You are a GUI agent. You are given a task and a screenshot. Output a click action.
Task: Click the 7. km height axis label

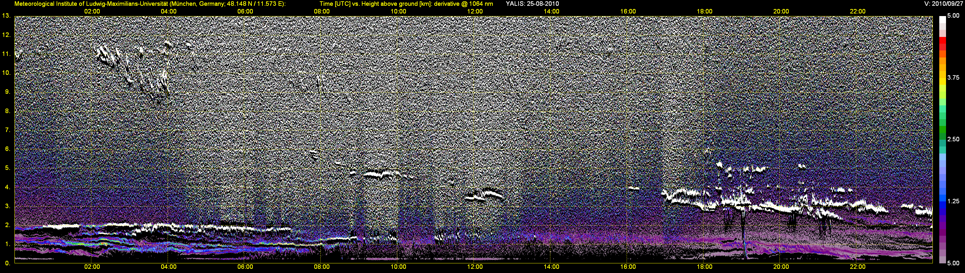pos(7,130)
